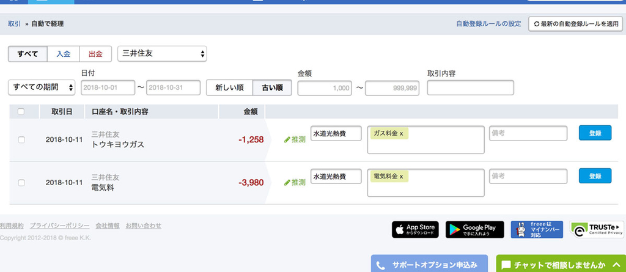Focus the 備考 field for トウキヨウガス row
Viewport: 626px width, 272px height.
(528, 133)
